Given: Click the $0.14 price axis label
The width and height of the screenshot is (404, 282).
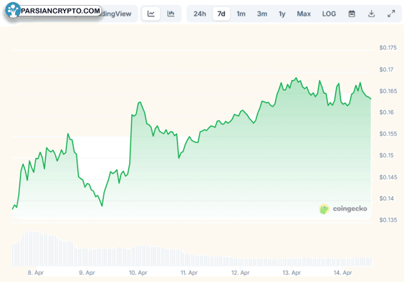Looking at the screenshot, I should (x=387, y=198).
